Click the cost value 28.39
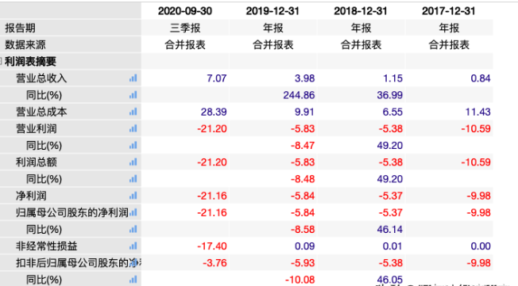The width and height of the screenshot is (518, 286). click(214, 112)
